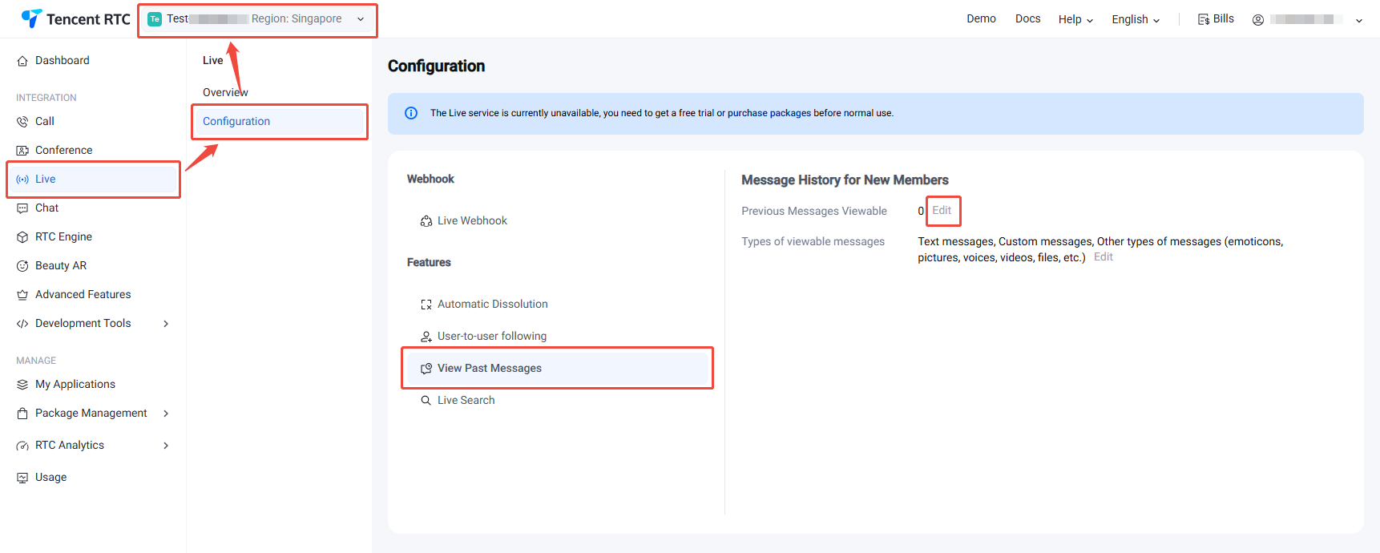Expand the Help menu in header

tap(1075, 19)
